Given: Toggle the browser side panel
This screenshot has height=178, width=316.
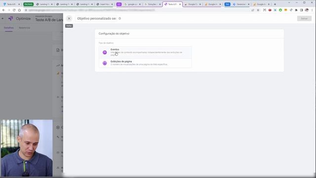Looking at the screenshot, I should (302, 10).
